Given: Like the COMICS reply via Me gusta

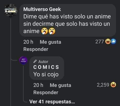Looking at the screenshot, I should pos(60,85).
